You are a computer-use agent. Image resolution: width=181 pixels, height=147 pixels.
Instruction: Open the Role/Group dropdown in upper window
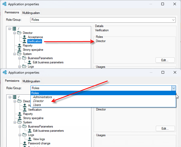coord(173,20)
